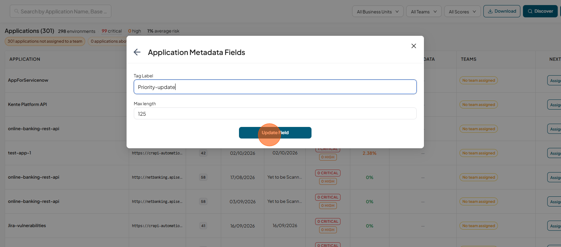Screen dimensions: 561x247
Task: Click the 03/09/2026 date cell
Action: 243,201
